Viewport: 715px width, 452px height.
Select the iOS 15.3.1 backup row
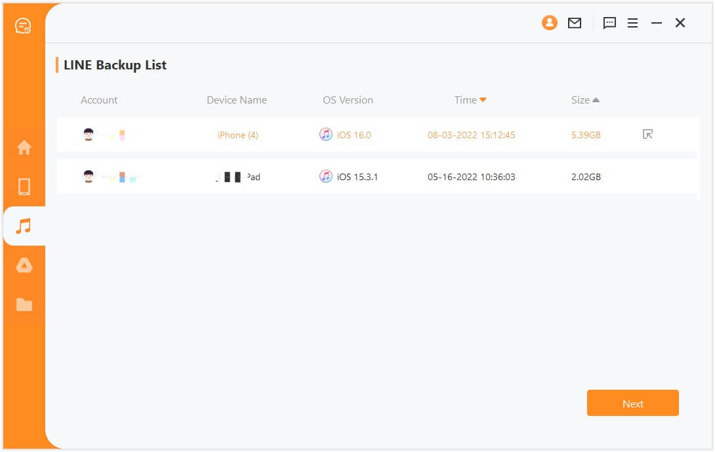[357, 177]
